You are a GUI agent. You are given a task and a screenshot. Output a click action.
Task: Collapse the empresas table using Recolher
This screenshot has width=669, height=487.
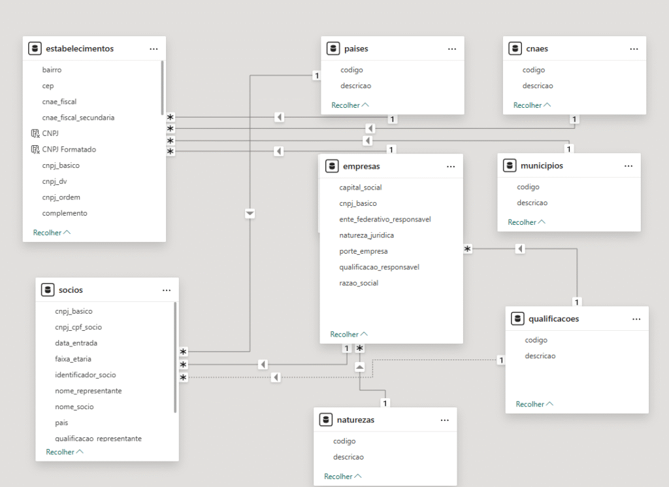[349, 334]
